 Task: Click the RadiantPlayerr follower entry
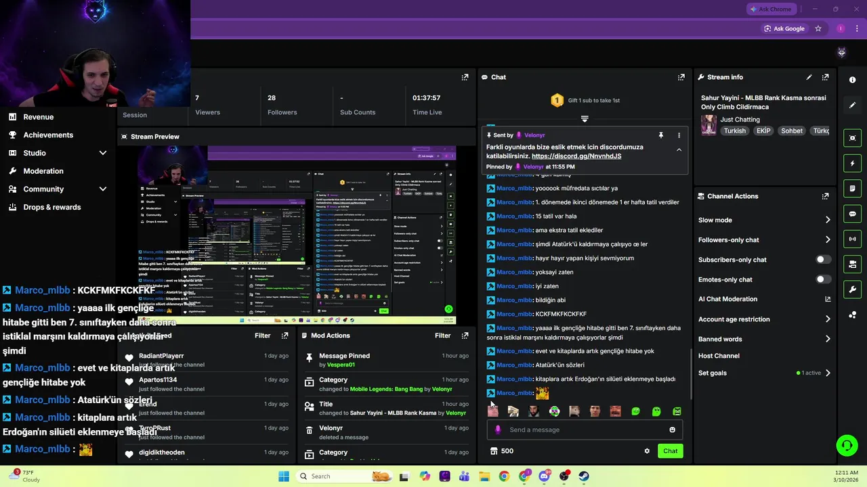click(207, 360)
